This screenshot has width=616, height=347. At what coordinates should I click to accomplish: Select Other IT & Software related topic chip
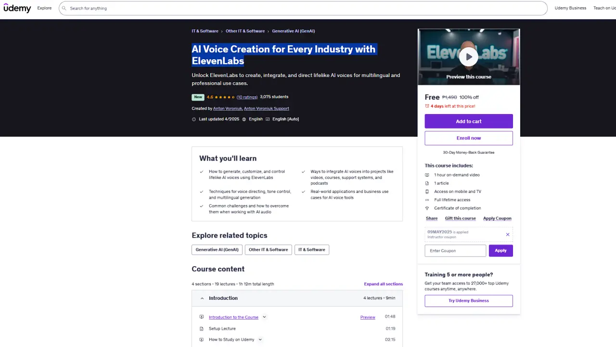268,250
